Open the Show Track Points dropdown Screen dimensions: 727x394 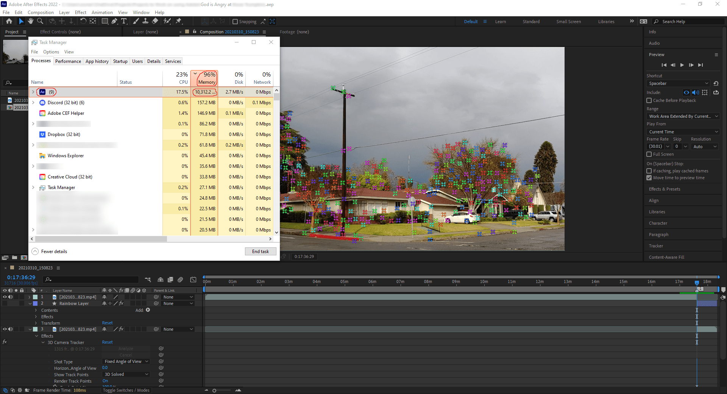[126, 374]
